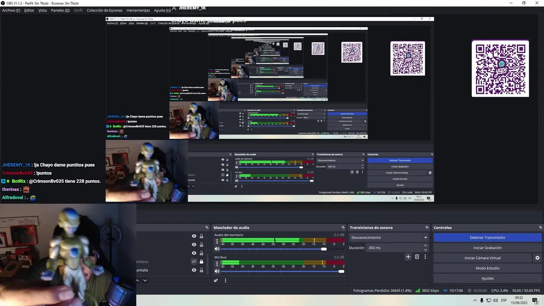This screenshot has height=306, width=544.
Task: Open the Paneles menu
Action: (60, 10)
